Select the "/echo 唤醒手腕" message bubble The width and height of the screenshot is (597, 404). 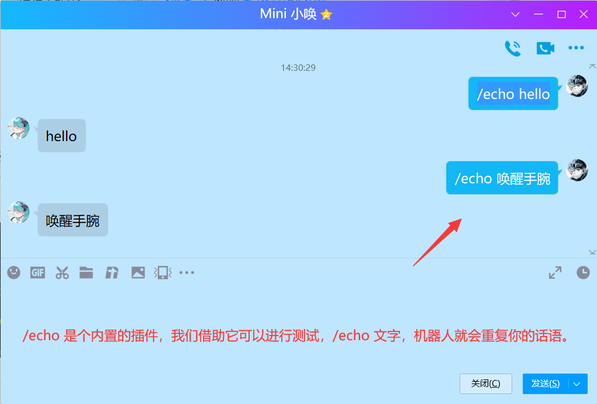click(502, 177)
